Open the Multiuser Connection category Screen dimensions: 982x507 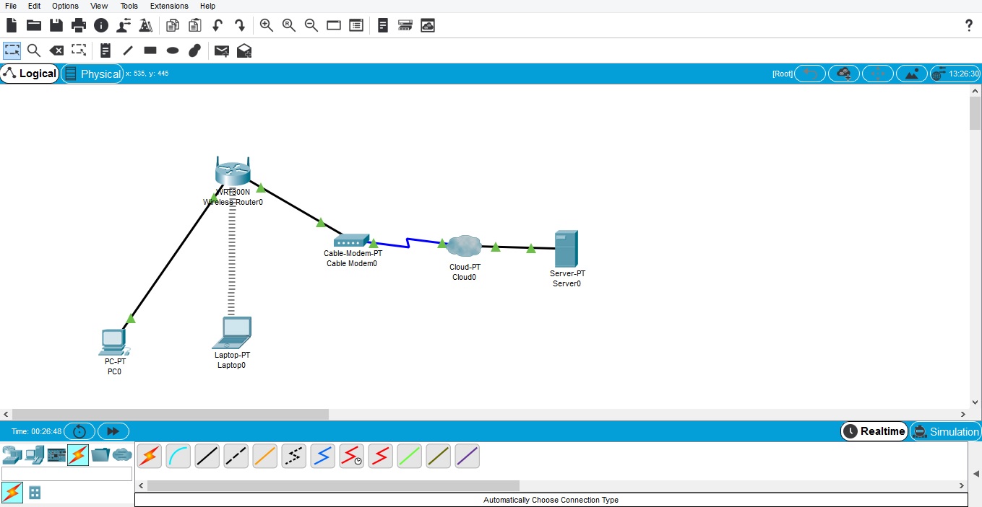pyautogui.click(x=122, y=455)
